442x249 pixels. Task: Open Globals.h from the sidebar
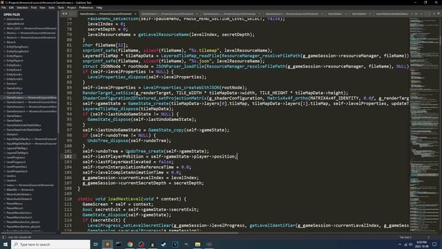pyautogui.click(x=12, y=134)
